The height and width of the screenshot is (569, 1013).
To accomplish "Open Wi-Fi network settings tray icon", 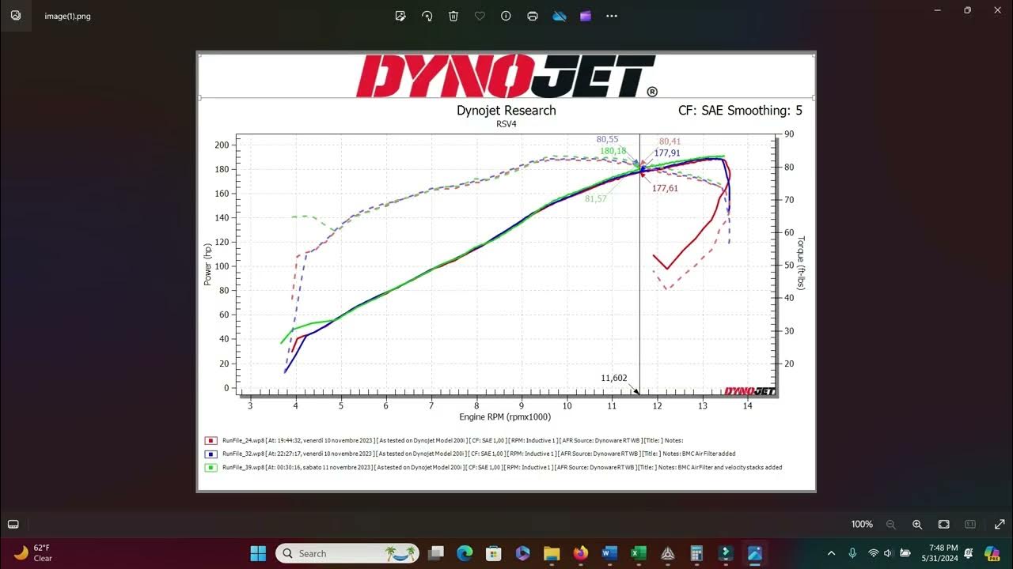I will (x=874, y=553).
